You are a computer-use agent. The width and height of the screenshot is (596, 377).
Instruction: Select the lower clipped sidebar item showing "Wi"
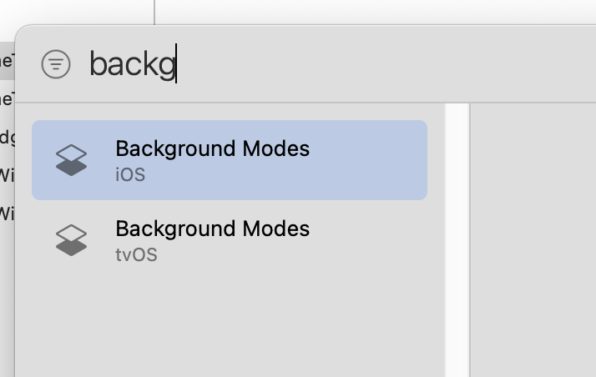[x=8, y=214]
